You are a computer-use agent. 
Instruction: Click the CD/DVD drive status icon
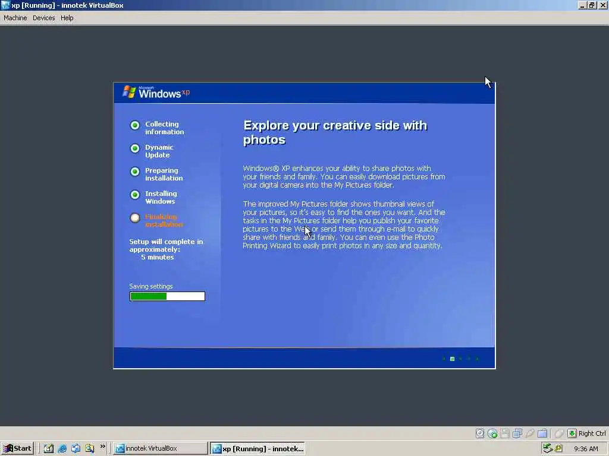[x=492, y=433]
